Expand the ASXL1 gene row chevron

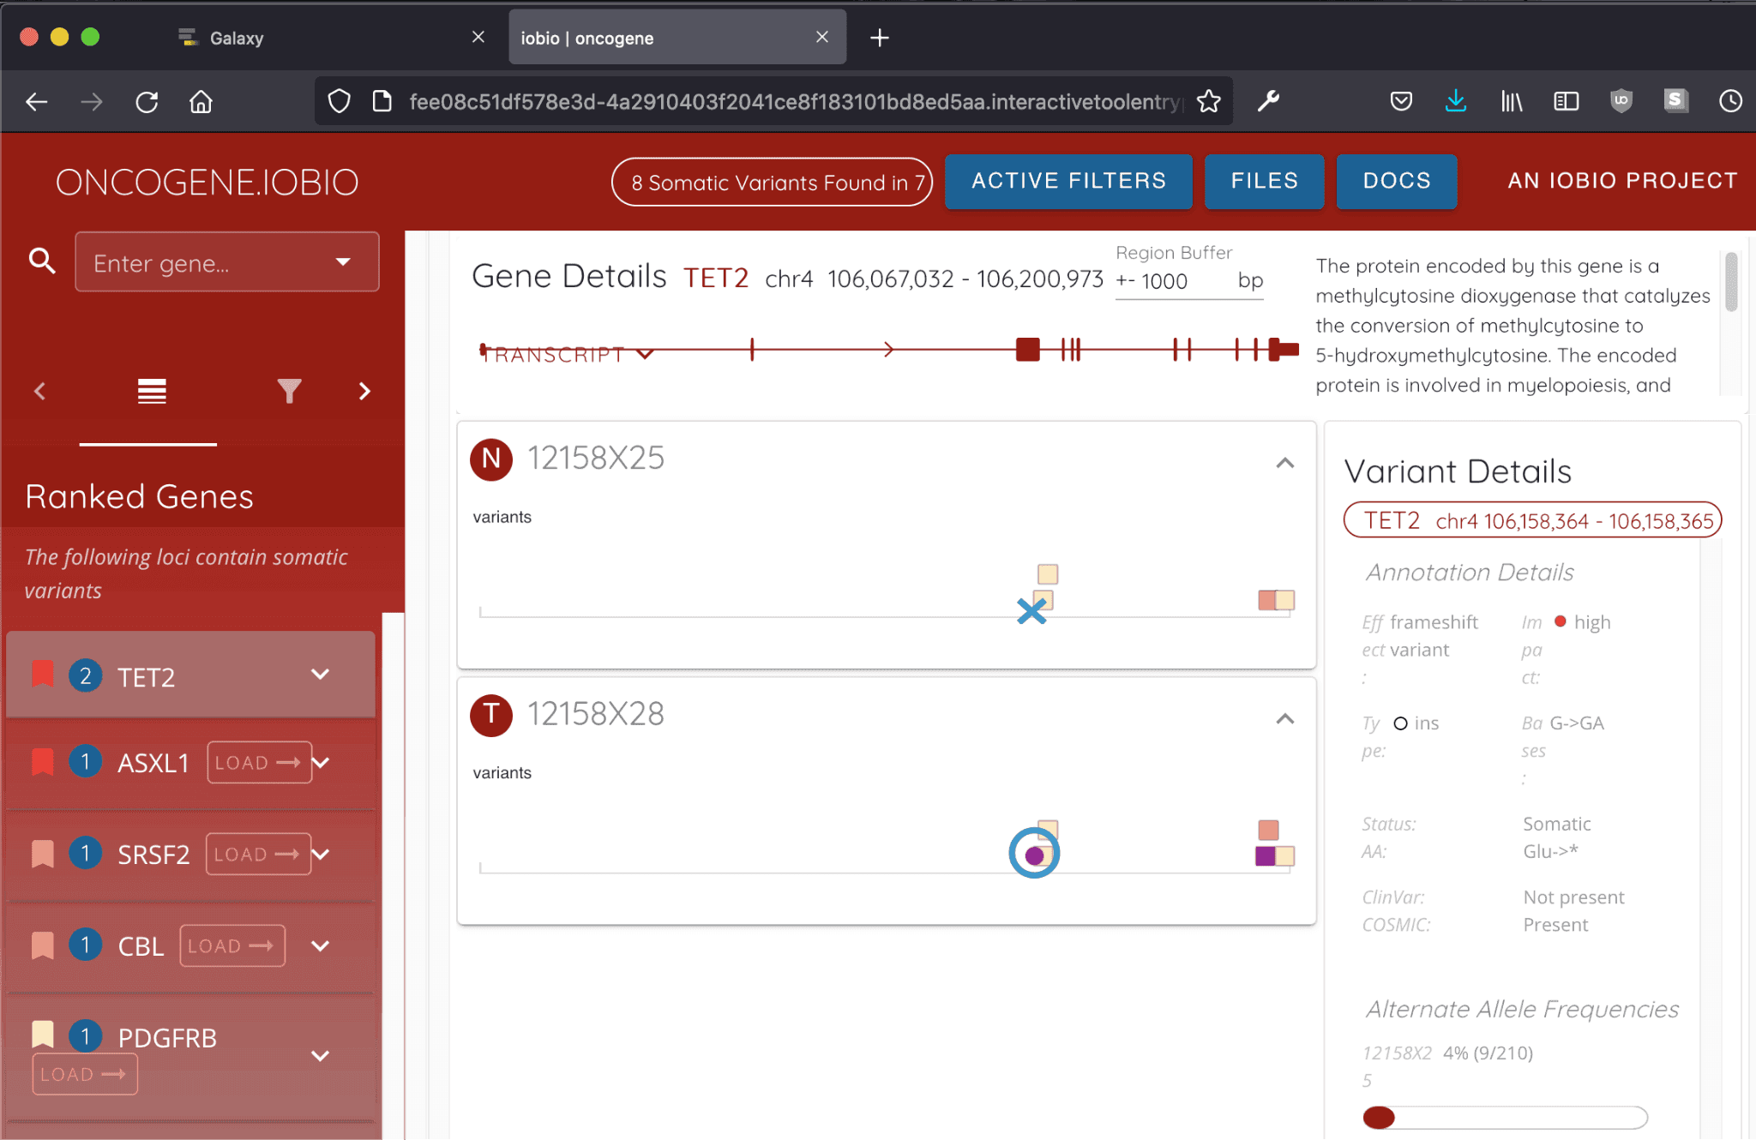[x=321, y=762]
